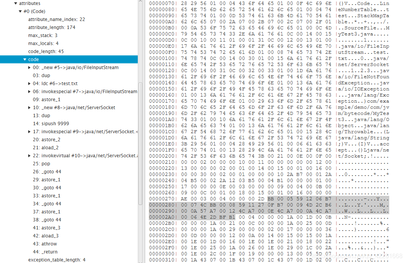406x263 pixels.
Task: Select instruction 14: sipush 9999
Action: click(51, 124)
